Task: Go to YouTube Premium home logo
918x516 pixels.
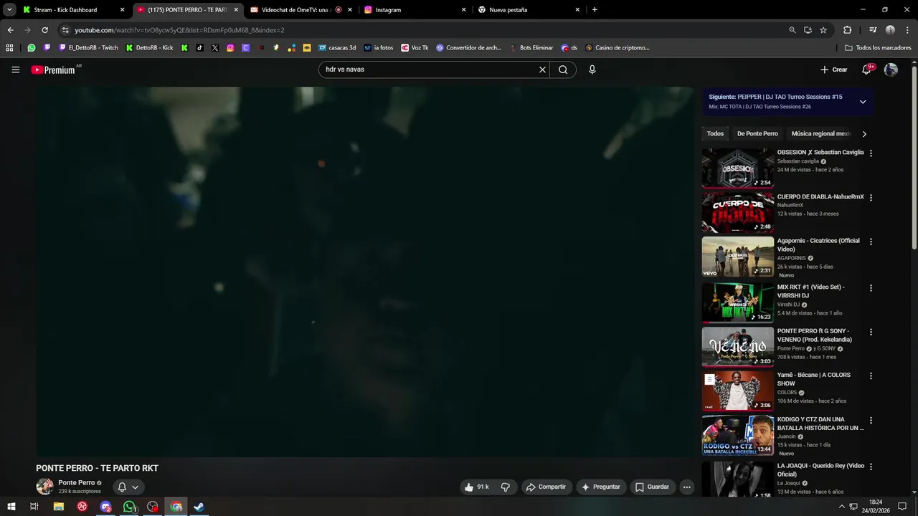Action: (x=53, y=70)
